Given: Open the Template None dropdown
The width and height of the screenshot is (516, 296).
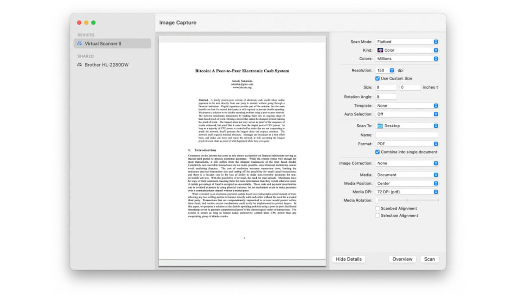Looking at the screenshot, I should (407, 105).
